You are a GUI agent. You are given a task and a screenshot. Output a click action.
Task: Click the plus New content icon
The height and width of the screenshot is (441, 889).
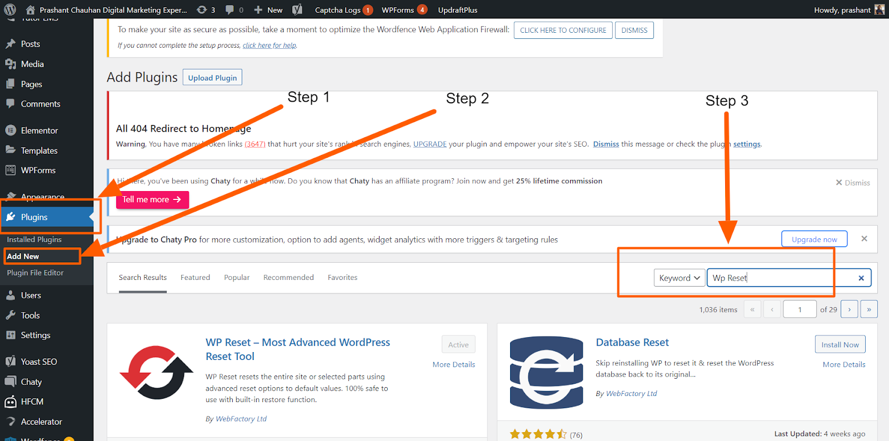[258, 9]
